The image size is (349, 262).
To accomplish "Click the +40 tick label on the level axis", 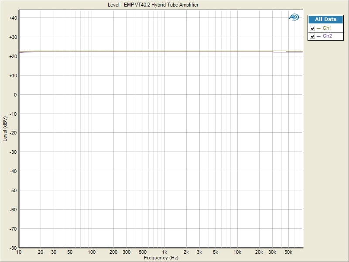I will click(12, 18).
